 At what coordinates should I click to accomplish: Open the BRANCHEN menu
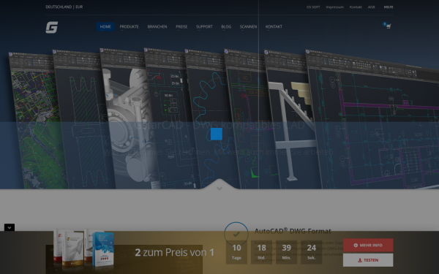157,26
